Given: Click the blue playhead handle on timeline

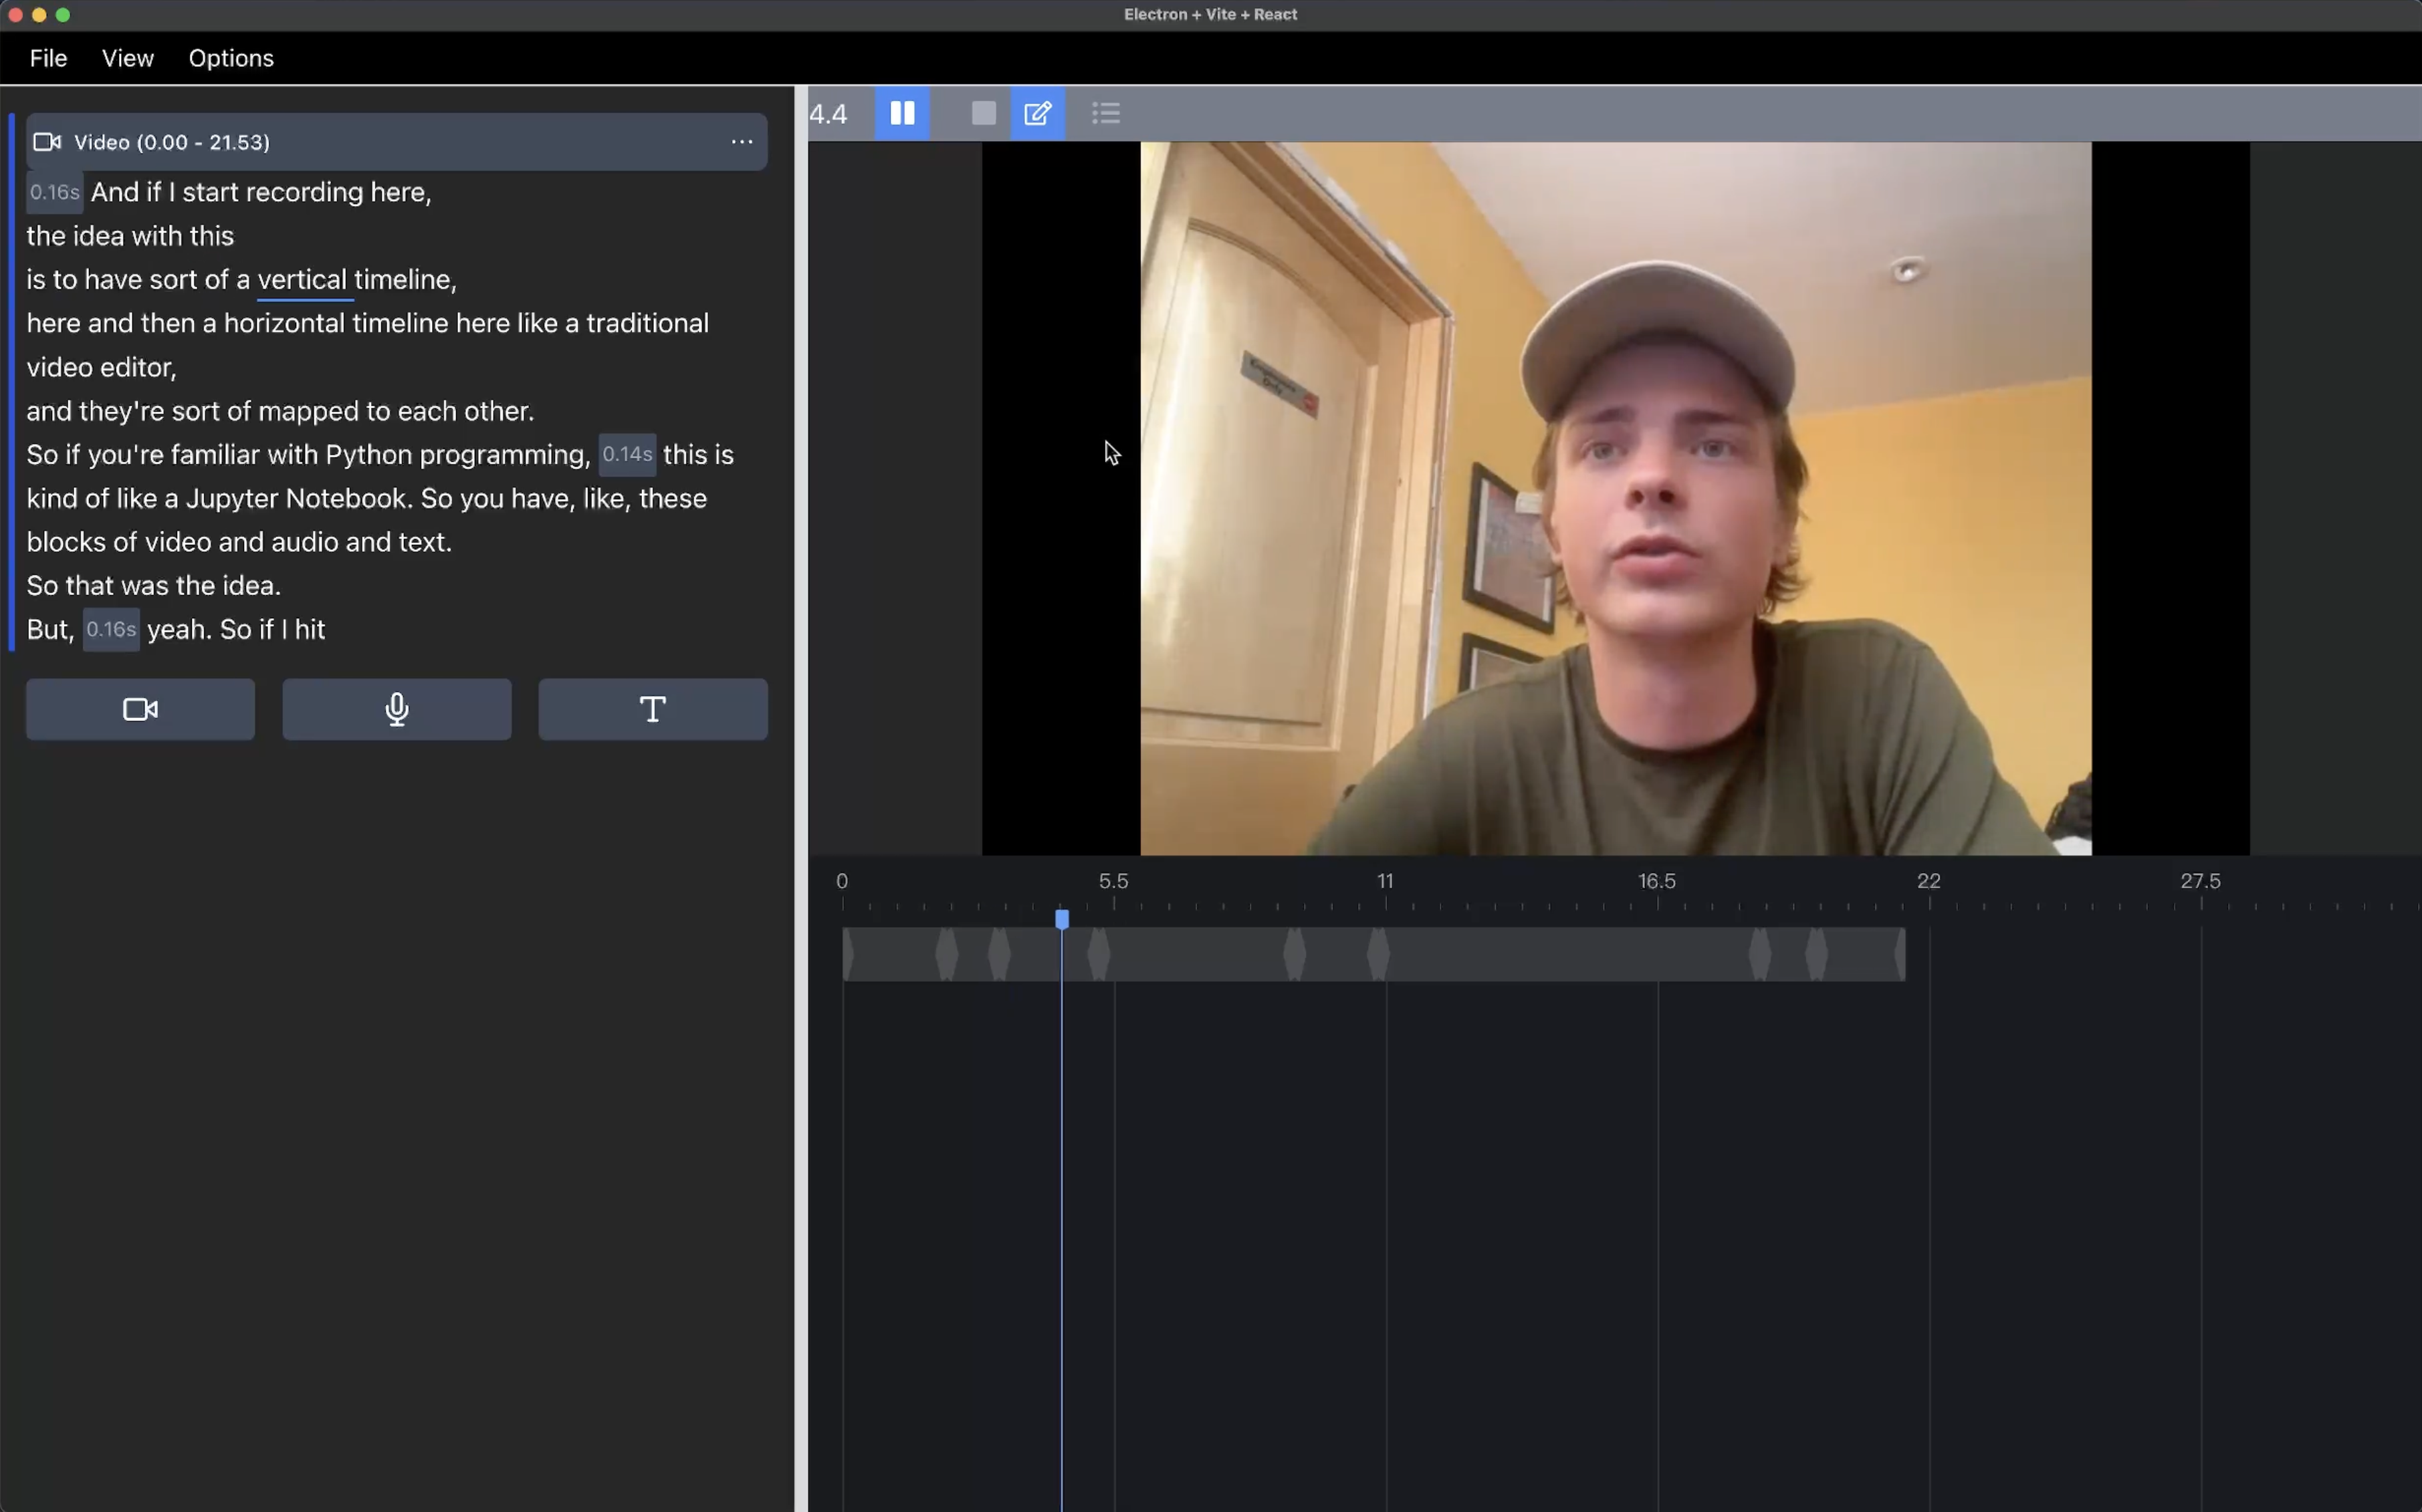Looking at the screenshot, I should [1061, 918].
